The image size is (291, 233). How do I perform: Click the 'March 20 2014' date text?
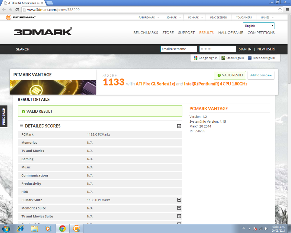point(200,126)
